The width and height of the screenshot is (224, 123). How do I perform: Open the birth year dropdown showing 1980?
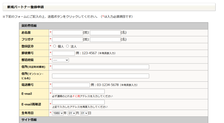tap(58, 113)
